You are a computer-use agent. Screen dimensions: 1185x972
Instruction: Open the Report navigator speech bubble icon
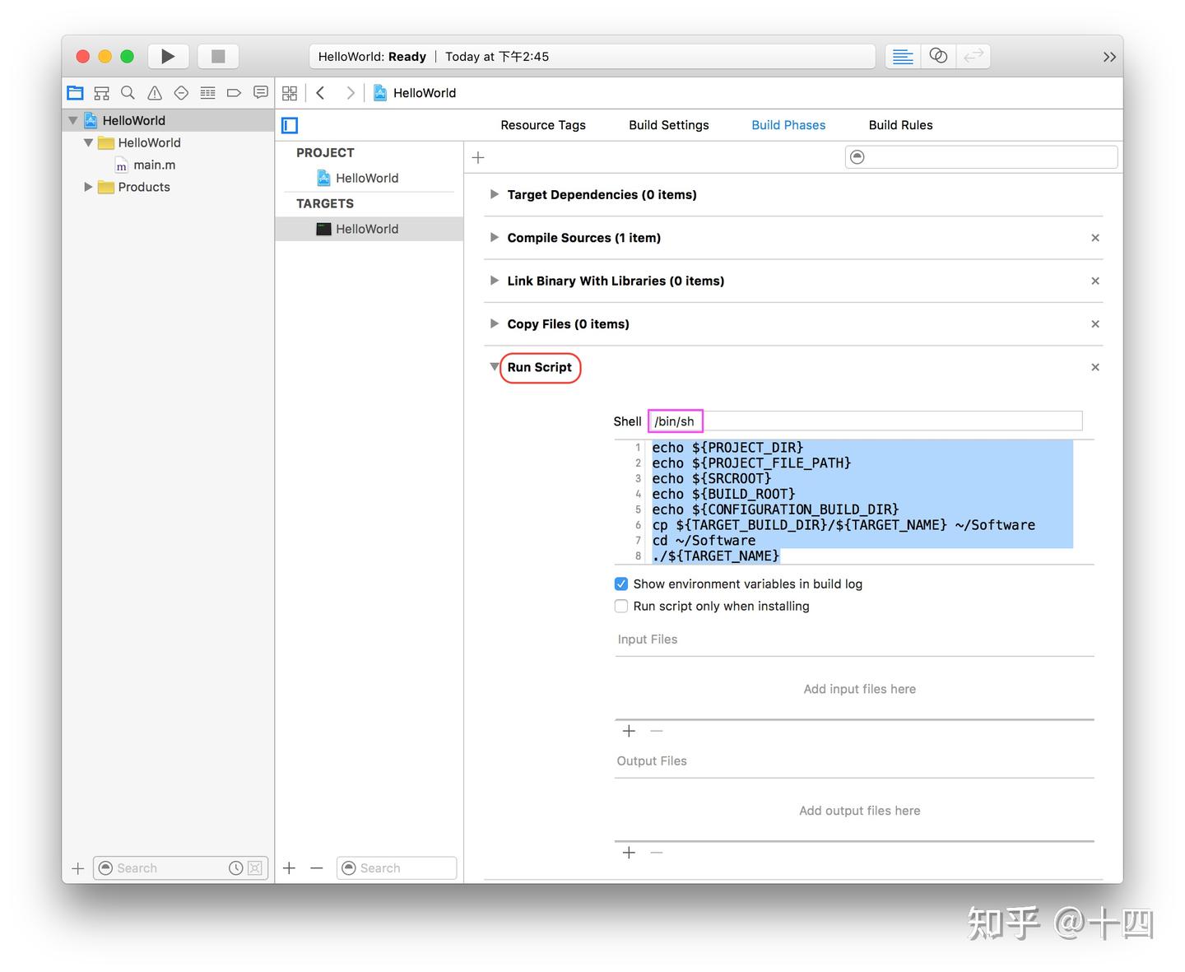(260, 92)
